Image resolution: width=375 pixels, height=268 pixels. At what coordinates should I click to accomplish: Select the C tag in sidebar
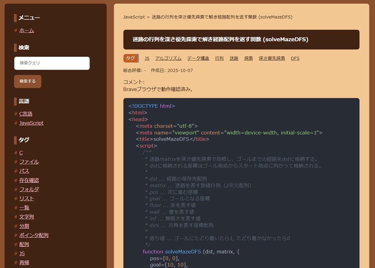pyautogui.click(x=21, y=153)
